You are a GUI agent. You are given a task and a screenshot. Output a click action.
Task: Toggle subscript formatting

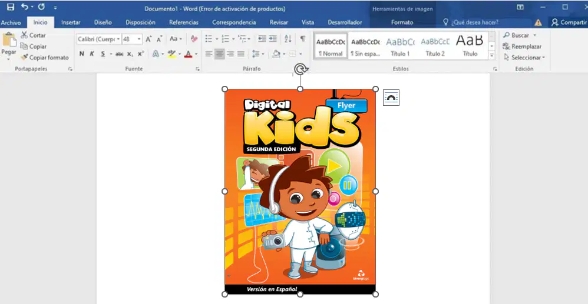[x=130, y=54]
